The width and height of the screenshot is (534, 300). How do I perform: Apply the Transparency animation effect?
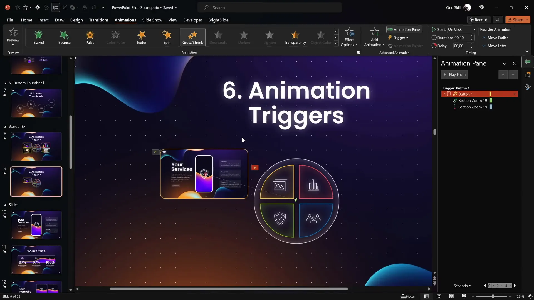tap(295, 37)
